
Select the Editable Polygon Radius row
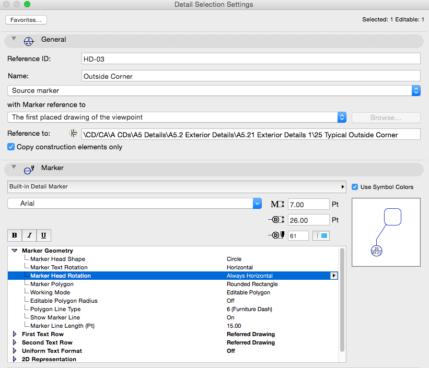173,301
